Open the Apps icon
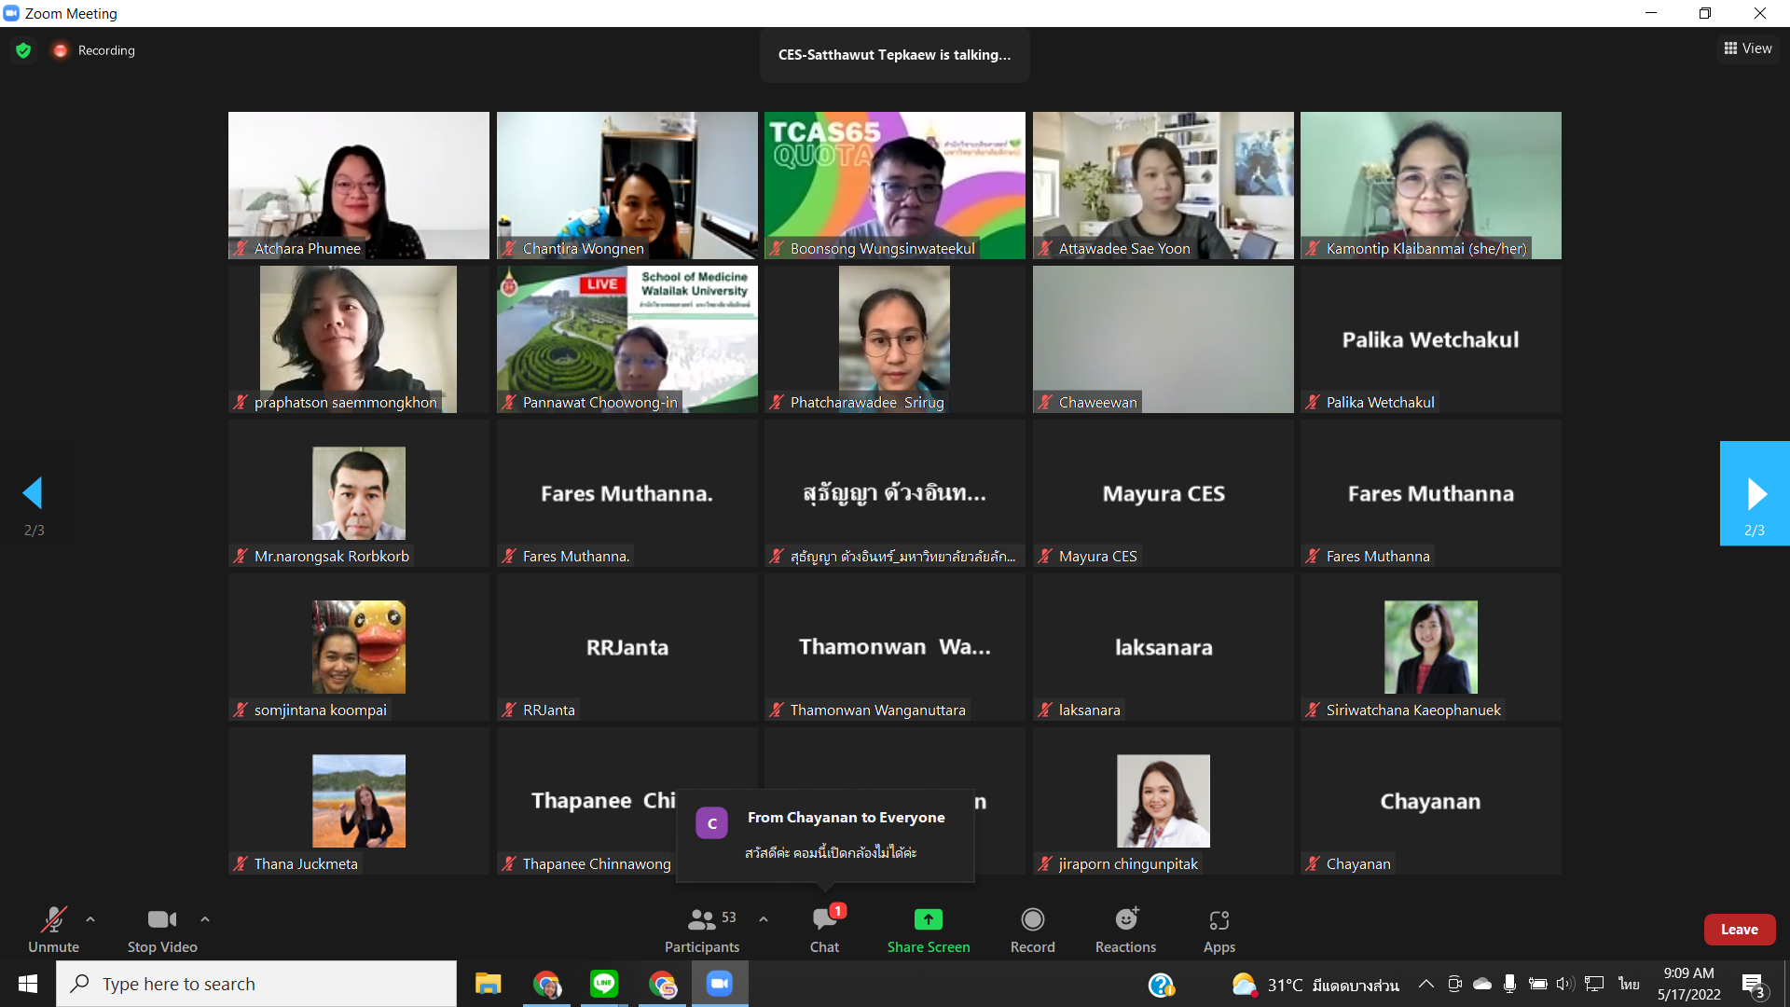Viewport: 1790px width, 1007px height. pyautogui.click(x=1219, y=920)
